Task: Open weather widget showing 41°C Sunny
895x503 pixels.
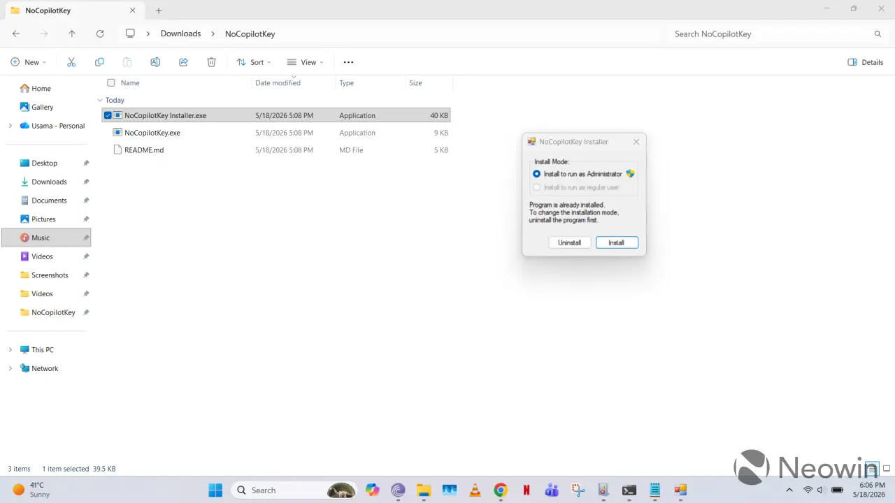Action: point(32,490)
